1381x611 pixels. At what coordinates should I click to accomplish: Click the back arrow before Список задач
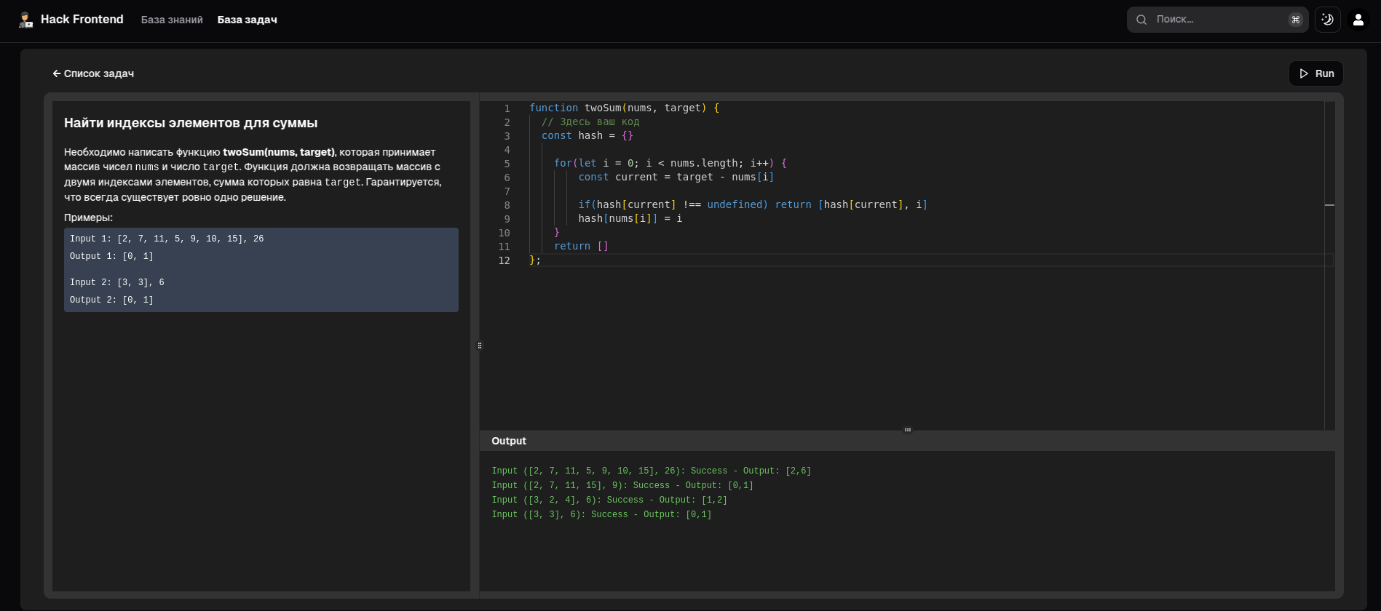point(56,73)
